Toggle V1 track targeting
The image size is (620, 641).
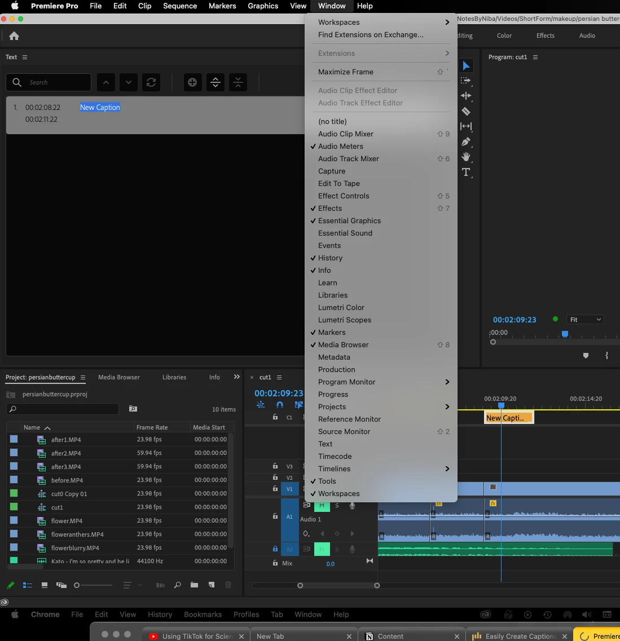point(289,489)
